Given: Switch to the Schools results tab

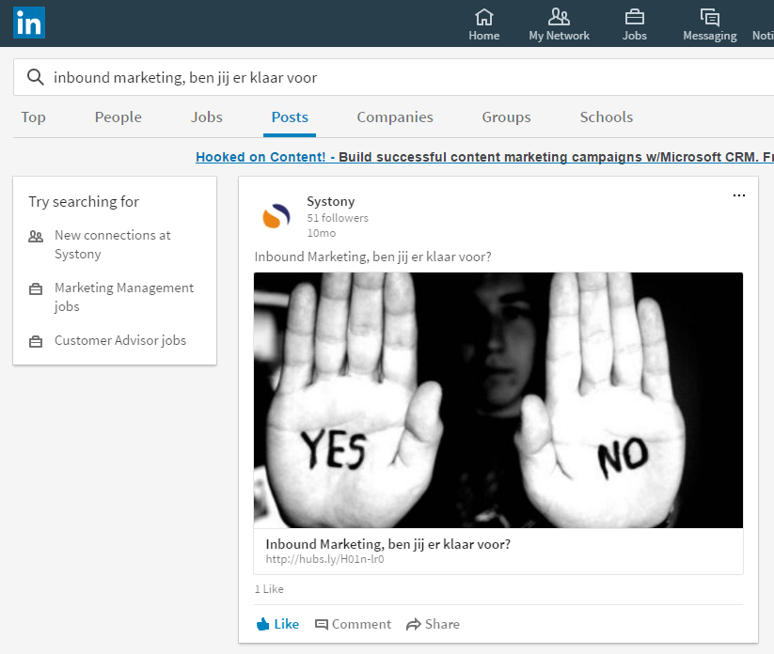Looking at the screenshot, I should pos(607,117).
